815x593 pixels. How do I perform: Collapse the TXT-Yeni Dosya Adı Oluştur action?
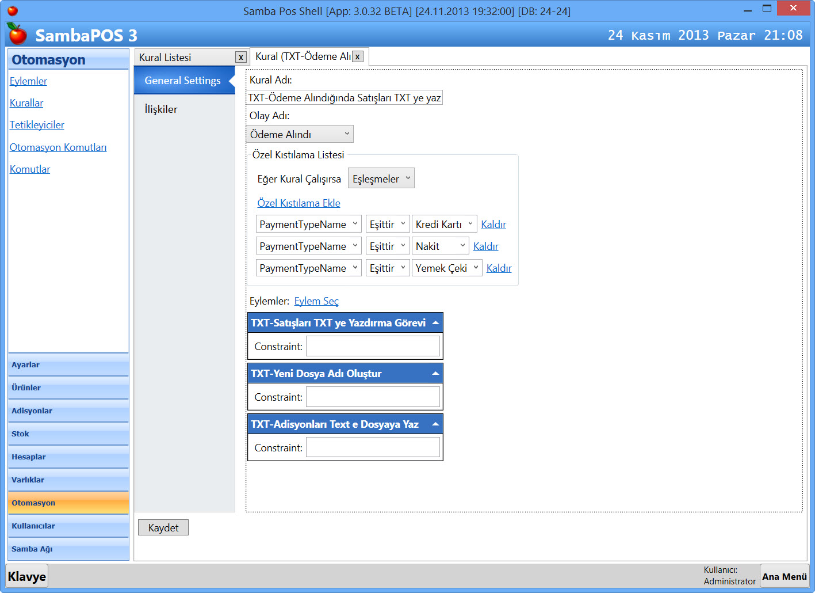click(x=435, y=374)
